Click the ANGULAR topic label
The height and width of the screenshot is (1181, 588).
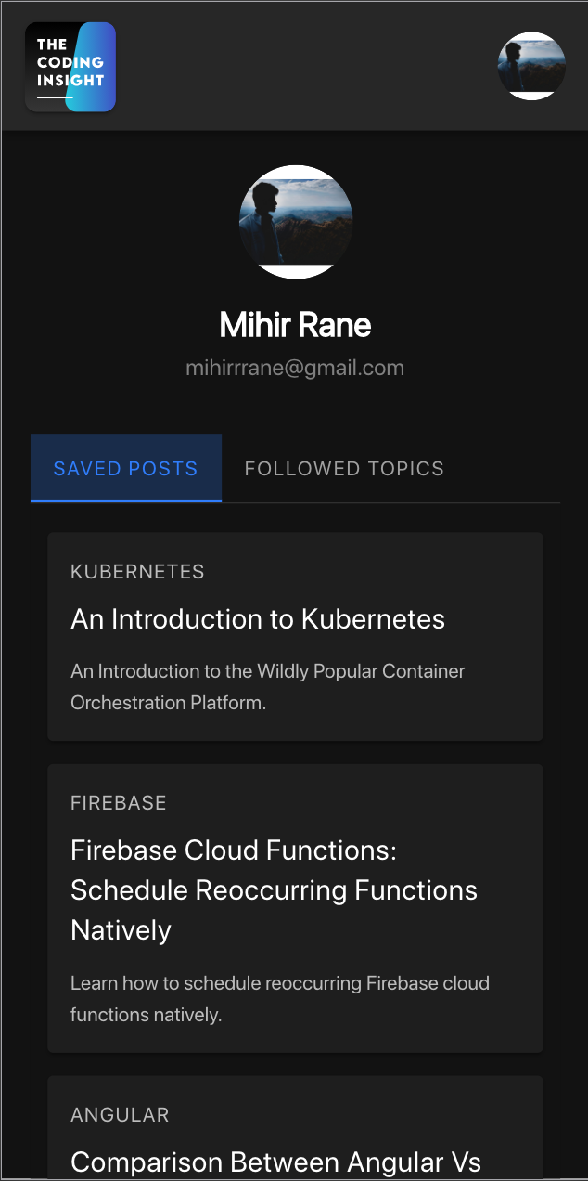click(x=120, y=1115)
